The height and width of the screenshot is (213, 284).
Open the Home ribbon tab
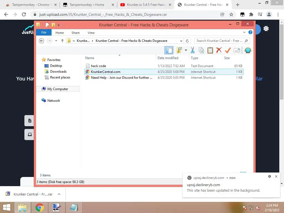(x=60, y=33)
